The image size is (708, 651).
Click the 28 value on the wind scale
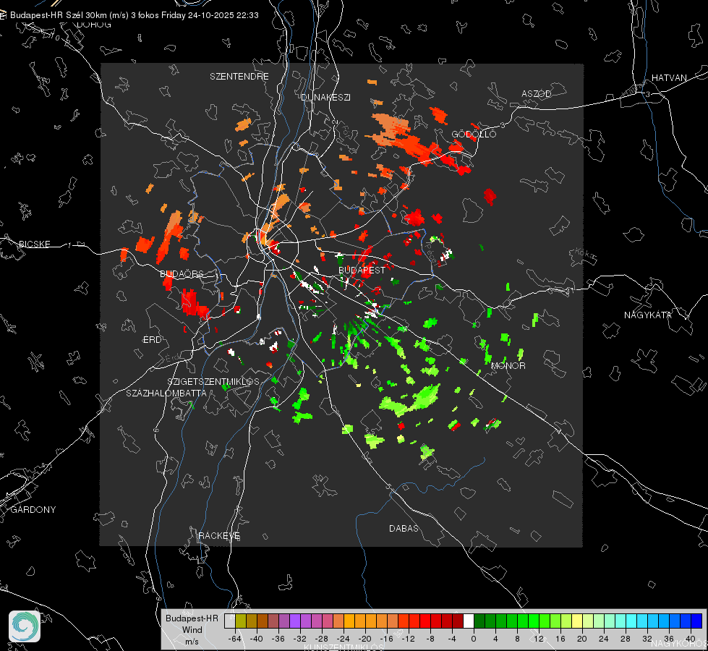(626, 639)
